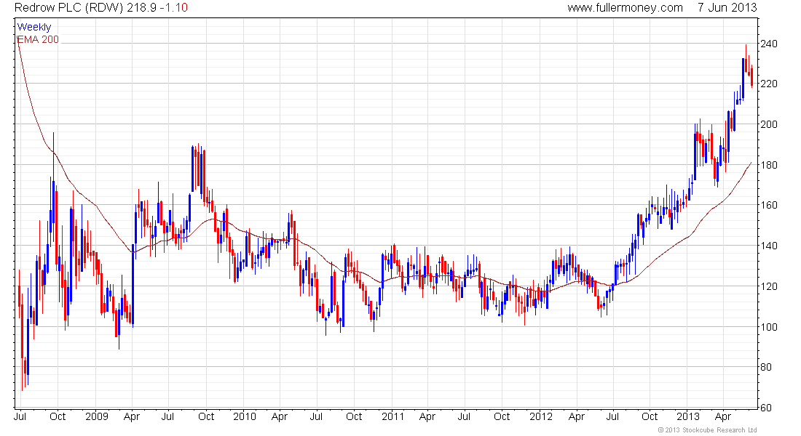Click the '2010' year label on time axis
This screenshot has width=801, height=436.
pos(244,416)
